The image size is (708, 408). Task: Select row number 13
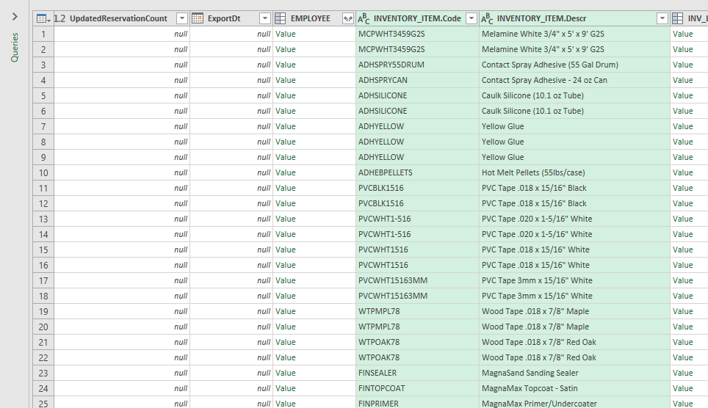pyautogui.click(x=43, y=219)
